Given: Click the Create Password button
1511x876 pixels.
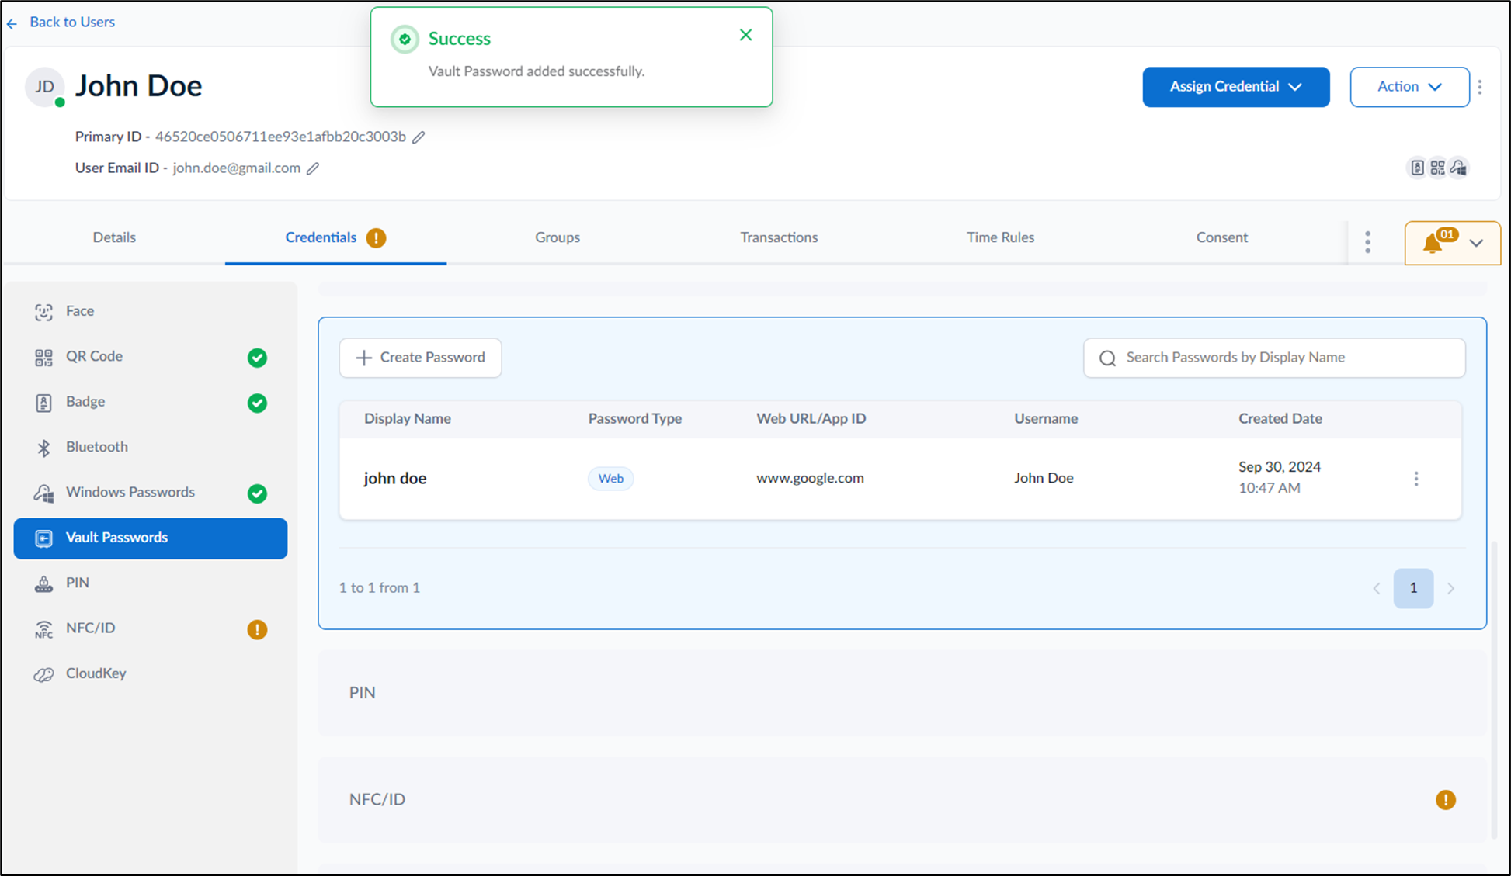Looking at the screenshot, I should pyautogui.click(x=420, y=358).
